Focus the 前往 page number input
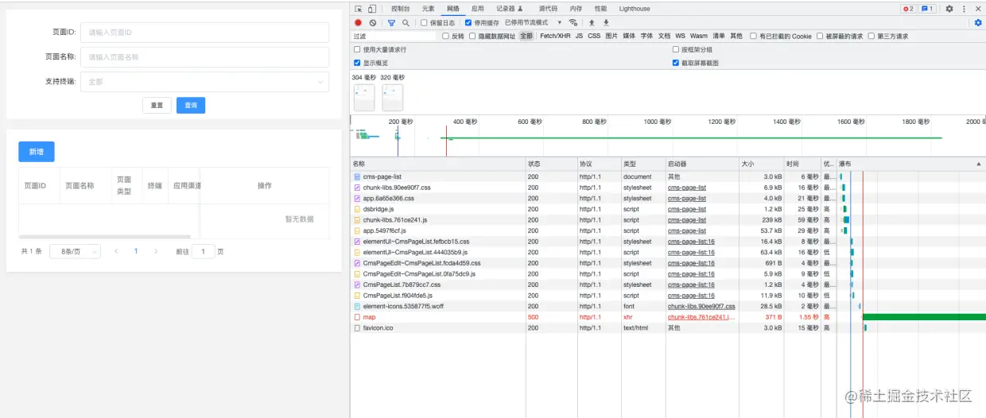 [204, 251]
